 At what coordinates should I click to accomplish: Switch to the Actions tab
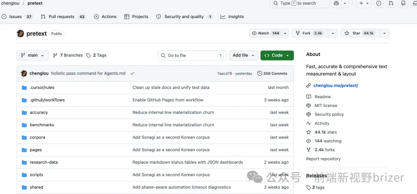(x=105, y=17)
